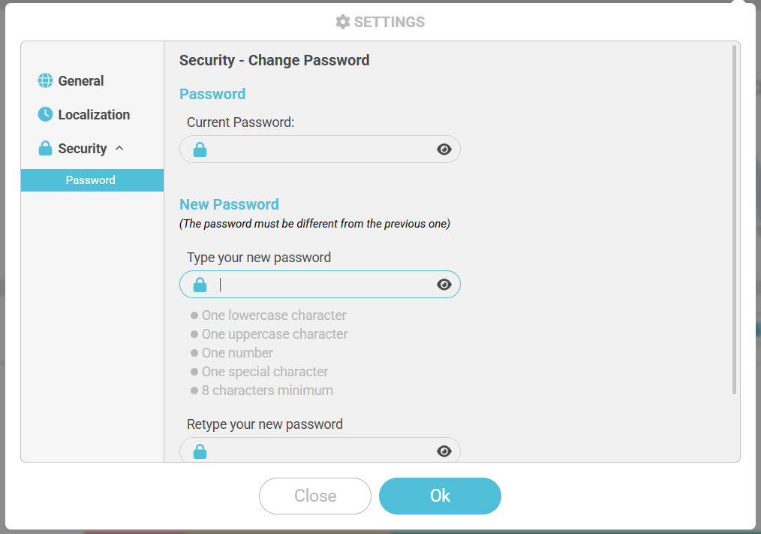Viewport: 761px width, 534px height.
Task: Click the lock icon in retype password field
Action: click(x=200, y=451)
